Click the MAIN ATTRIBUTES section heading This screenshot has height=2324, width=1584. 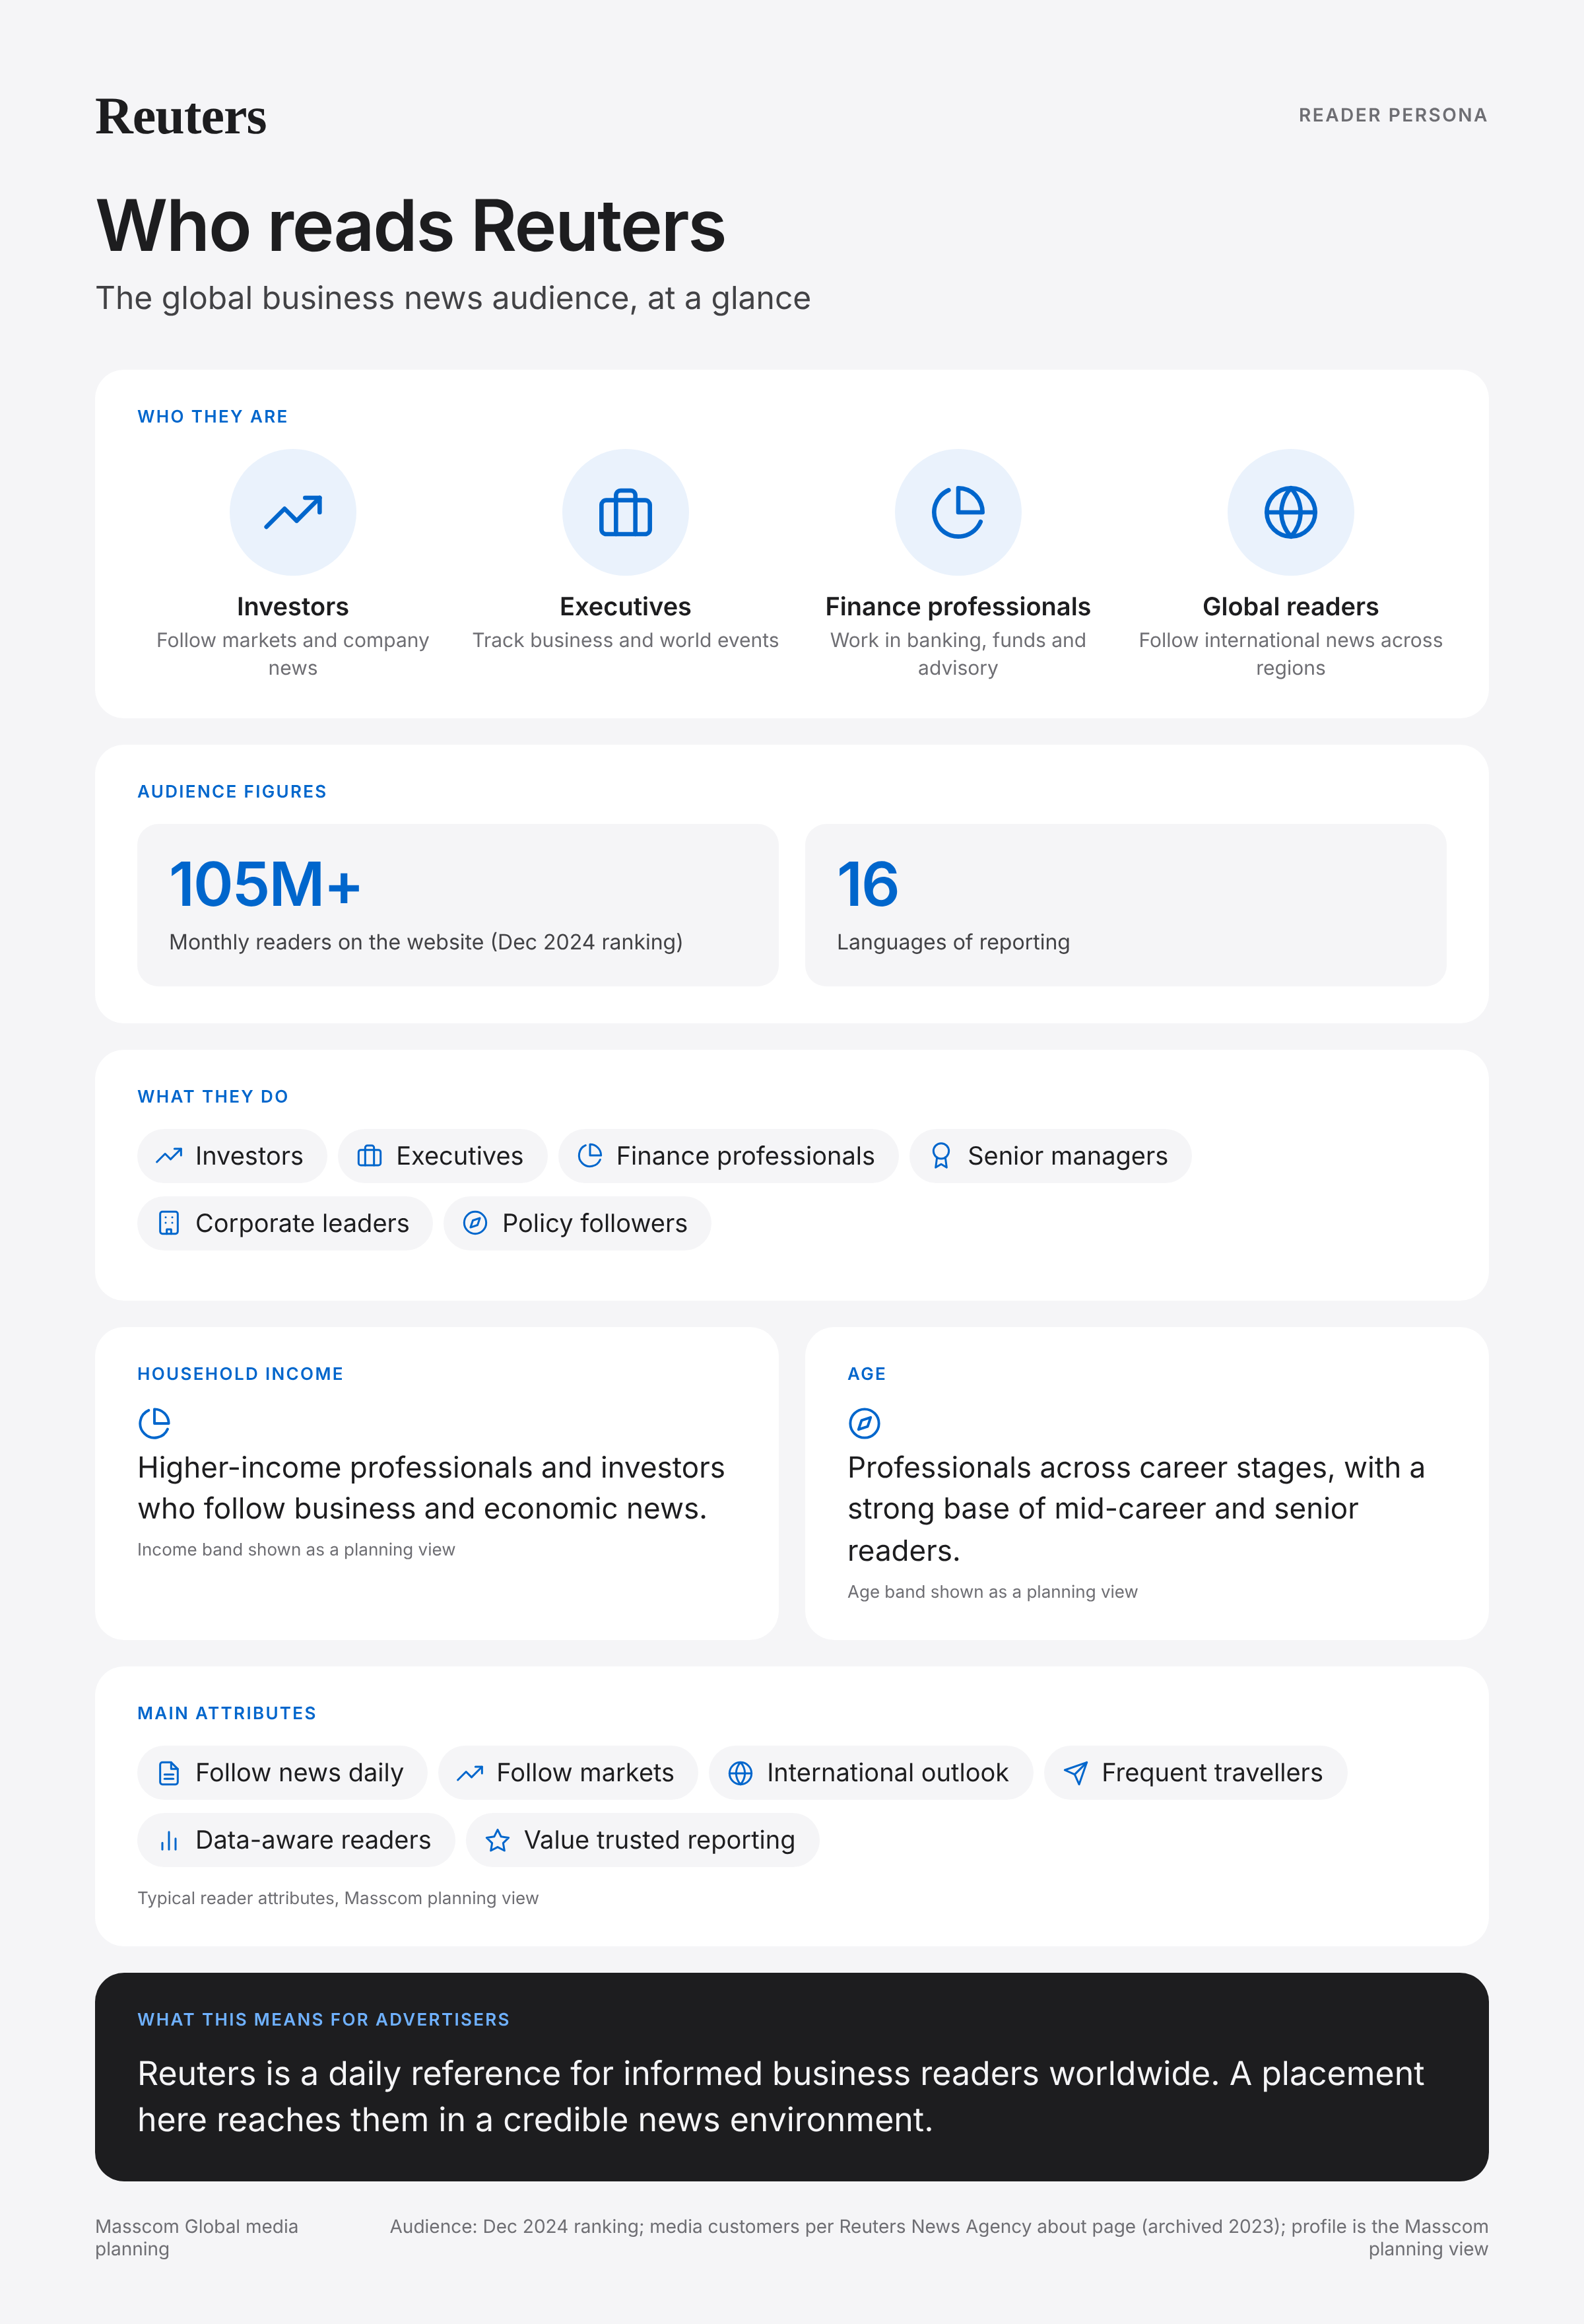coord(227,1714)
